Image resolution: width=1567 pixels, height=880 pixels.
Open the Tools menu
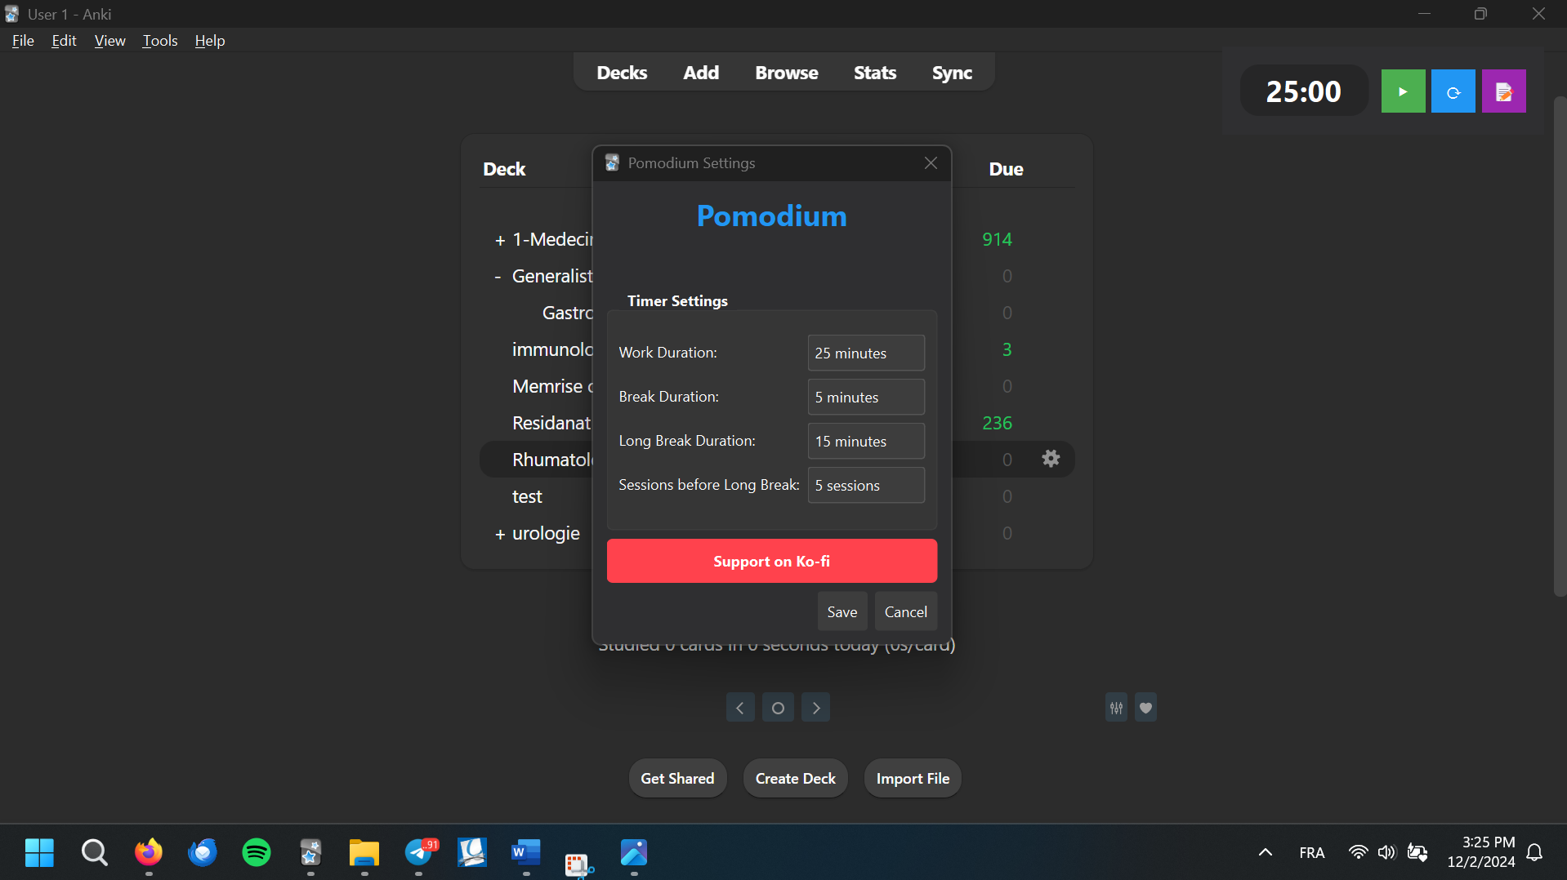pos(159,40)
